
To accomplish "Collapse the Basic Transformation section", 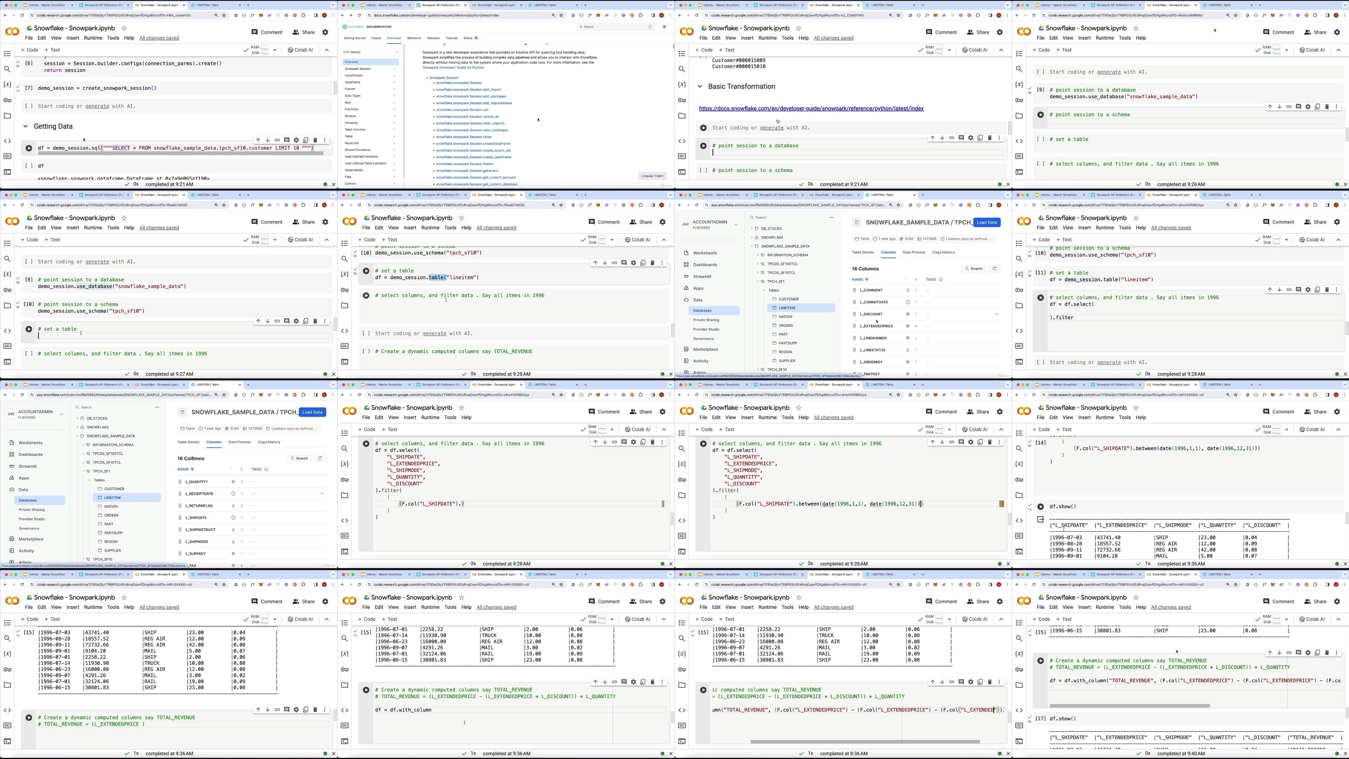I will pos(700,86).
